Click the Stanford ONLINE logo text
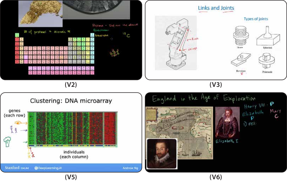The image size is (287, 181). click(17, 168)
